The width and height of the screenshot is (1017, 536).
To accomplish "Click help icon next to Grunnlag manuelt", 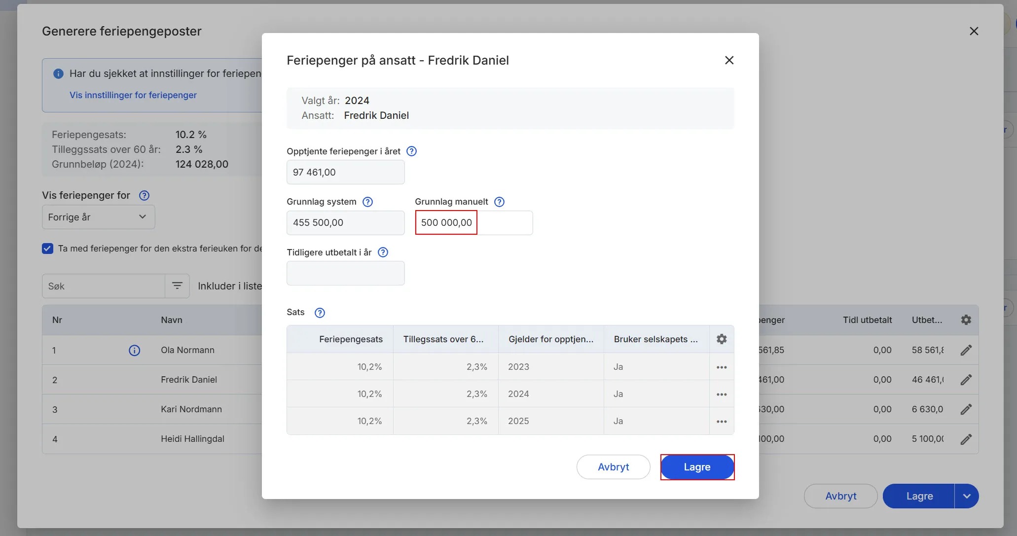I will 499,202.
